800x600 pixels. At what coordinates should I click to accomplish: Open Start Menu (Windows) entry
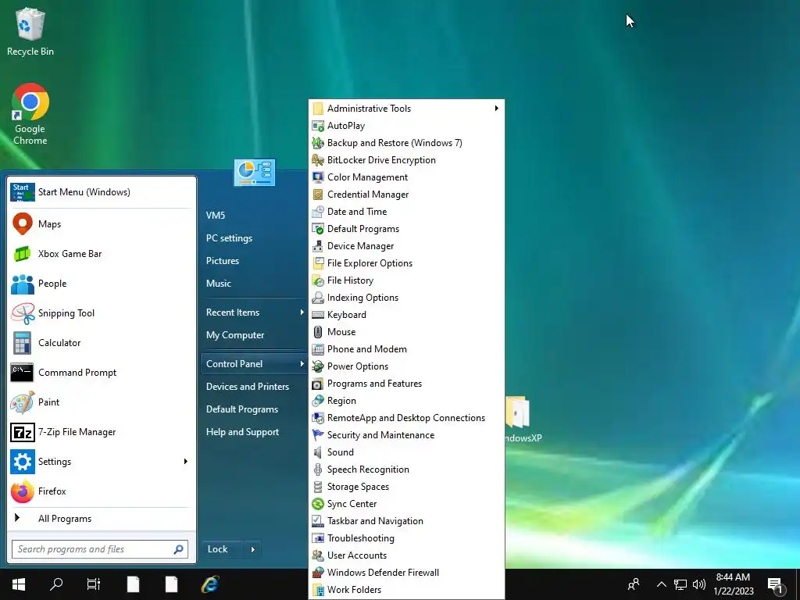tap(101, 192)
